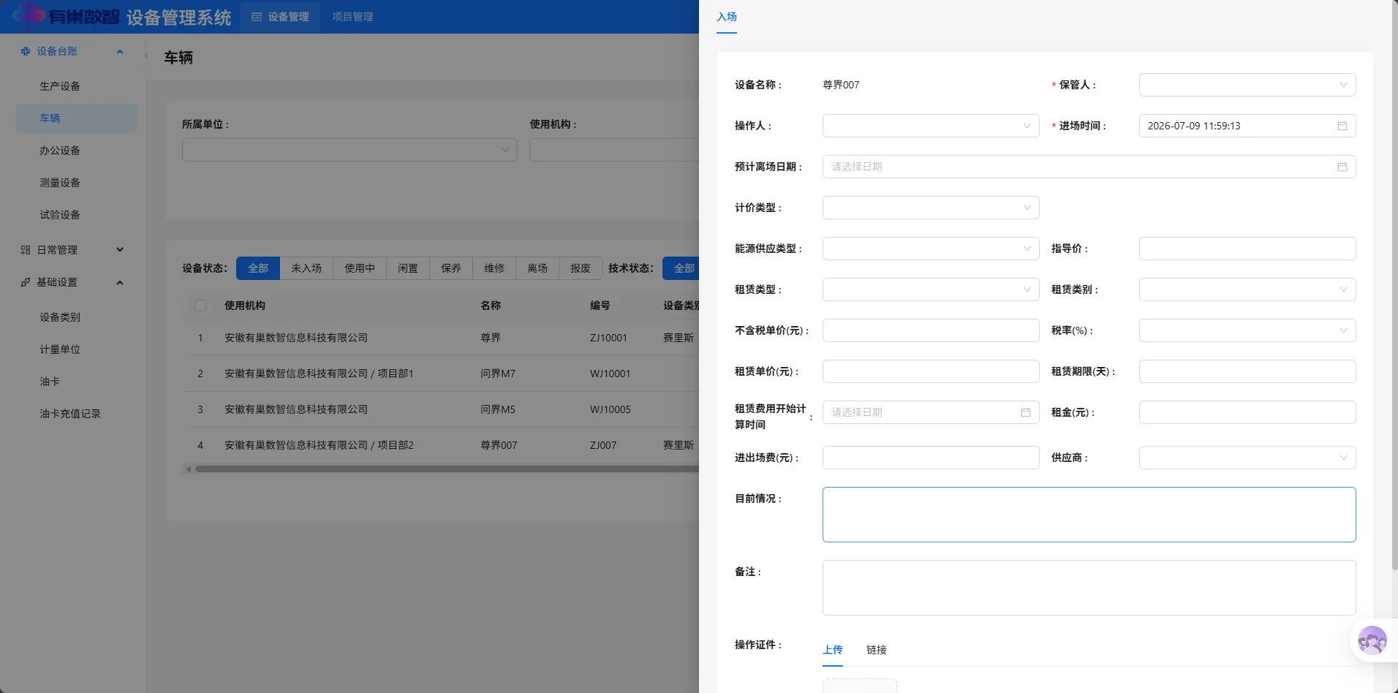Open the 设备管理 top menu
This screenshot has width=1398, height=693.
click(280, 17)
